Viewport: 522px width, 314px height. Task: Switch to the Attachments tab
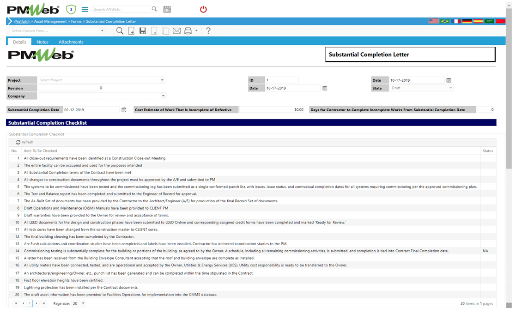[x=71, y=42]
